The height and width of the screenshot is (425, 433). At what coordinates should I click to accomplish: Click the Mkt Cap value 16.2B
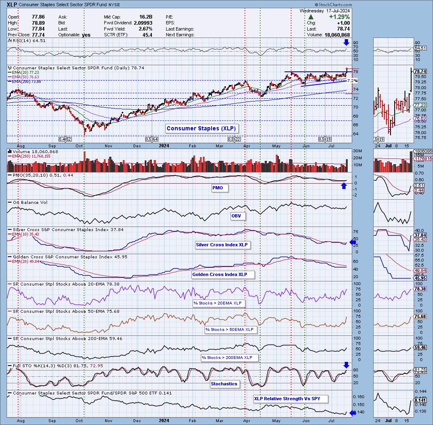(x=146, y=17)
